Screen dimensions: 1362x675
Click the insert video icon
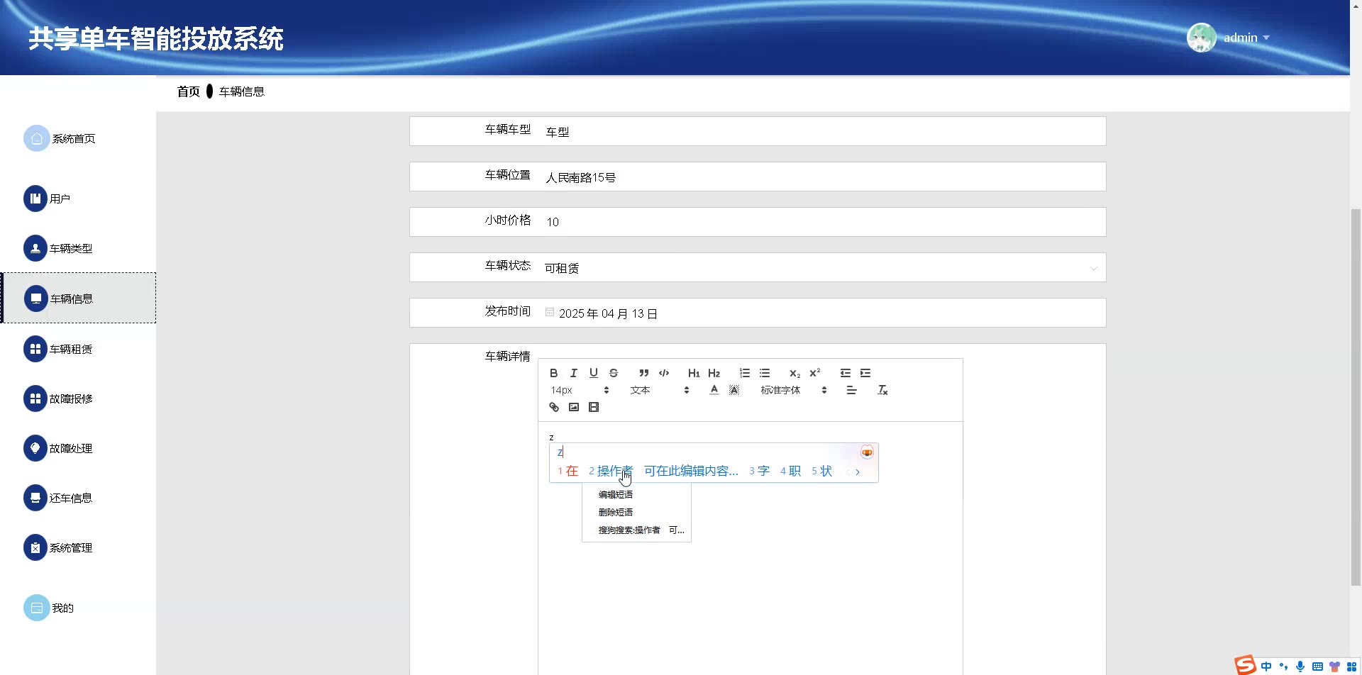click(x=594, y=407)
